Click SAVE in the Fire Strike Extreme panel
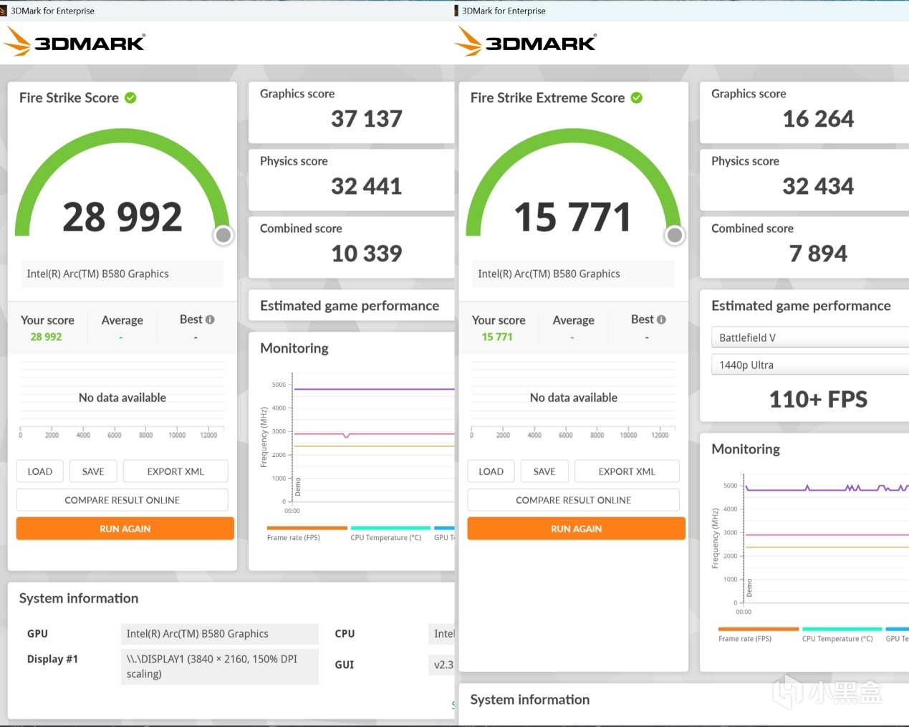909x727 pixels. (x=544, y=471)
